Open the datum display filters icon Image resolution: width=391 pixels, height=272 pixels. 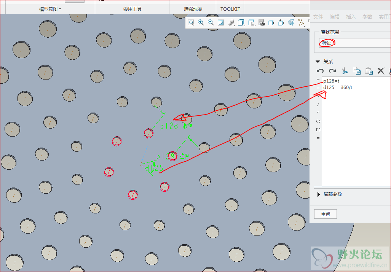(x=301, y=23)
